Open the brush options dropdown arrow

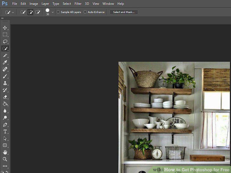pyautogui.click(x=53, y=12)
